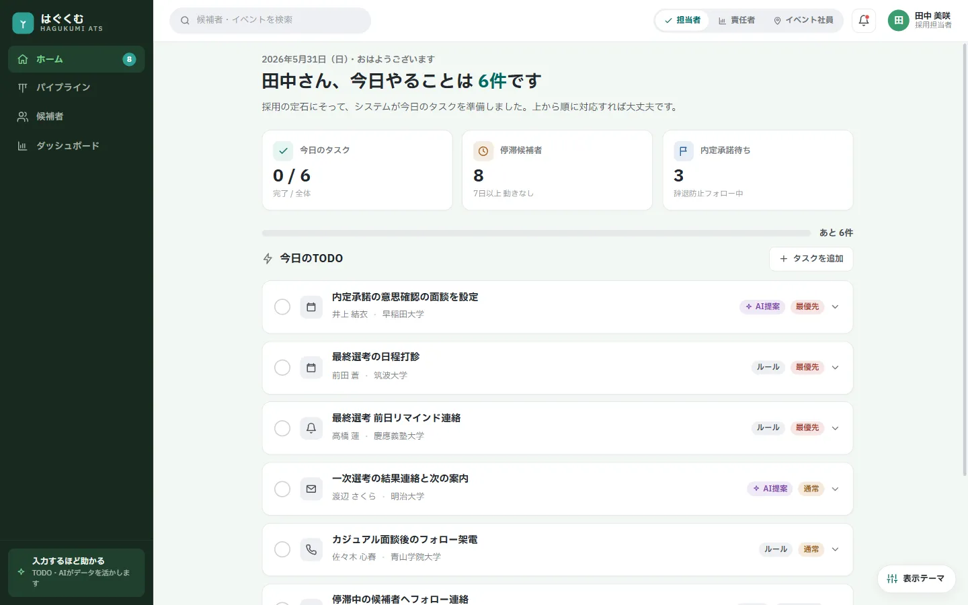Viewport: 968px width, 605px height.
Task: Click calendar icon on 最終選考の日程打診 task
Action: point(311,368)
